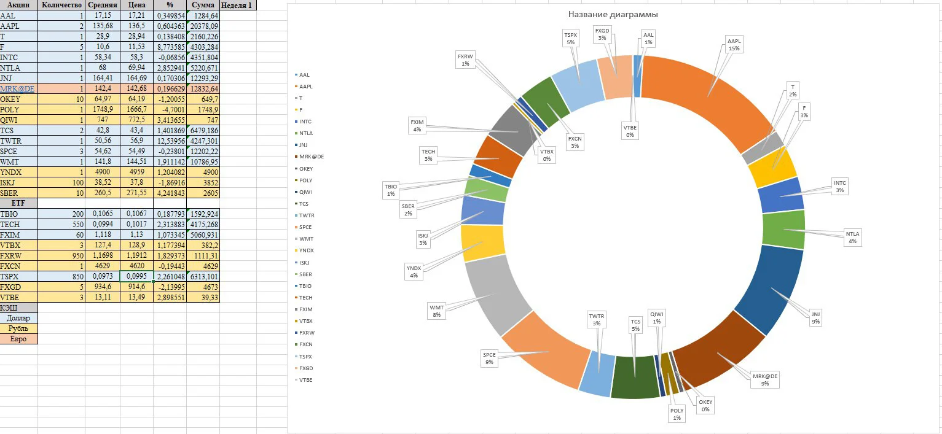Screen dimensions: 942x434
Task: Select the SBER price cell 271,55
Action: pyautogui.click(x=137, y=193)
